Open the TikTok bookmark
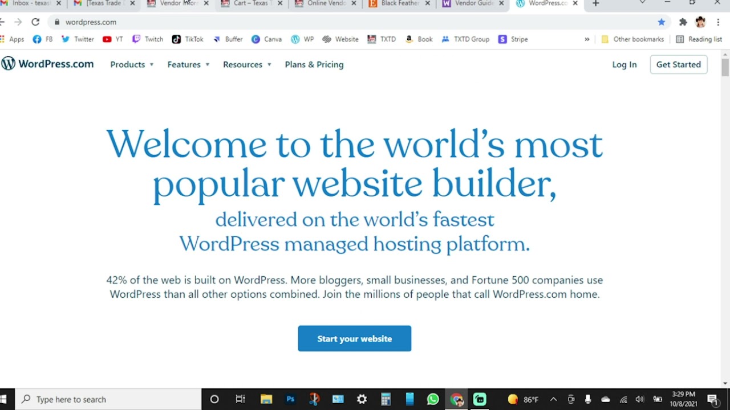 pyautogui.click(x=188, y=39)
